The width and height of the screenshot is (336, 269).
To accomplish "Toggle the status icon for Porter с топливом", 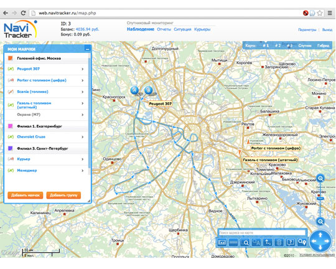I will coord(11,80).
